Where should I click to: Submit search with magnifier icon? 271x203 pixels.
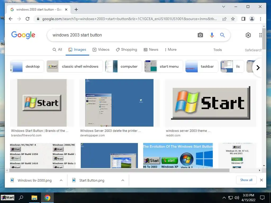222,35
